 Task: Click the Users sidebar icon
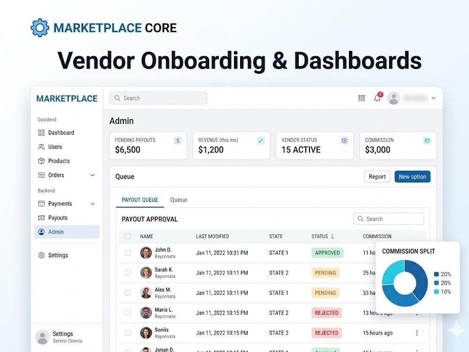pos(41,146)
